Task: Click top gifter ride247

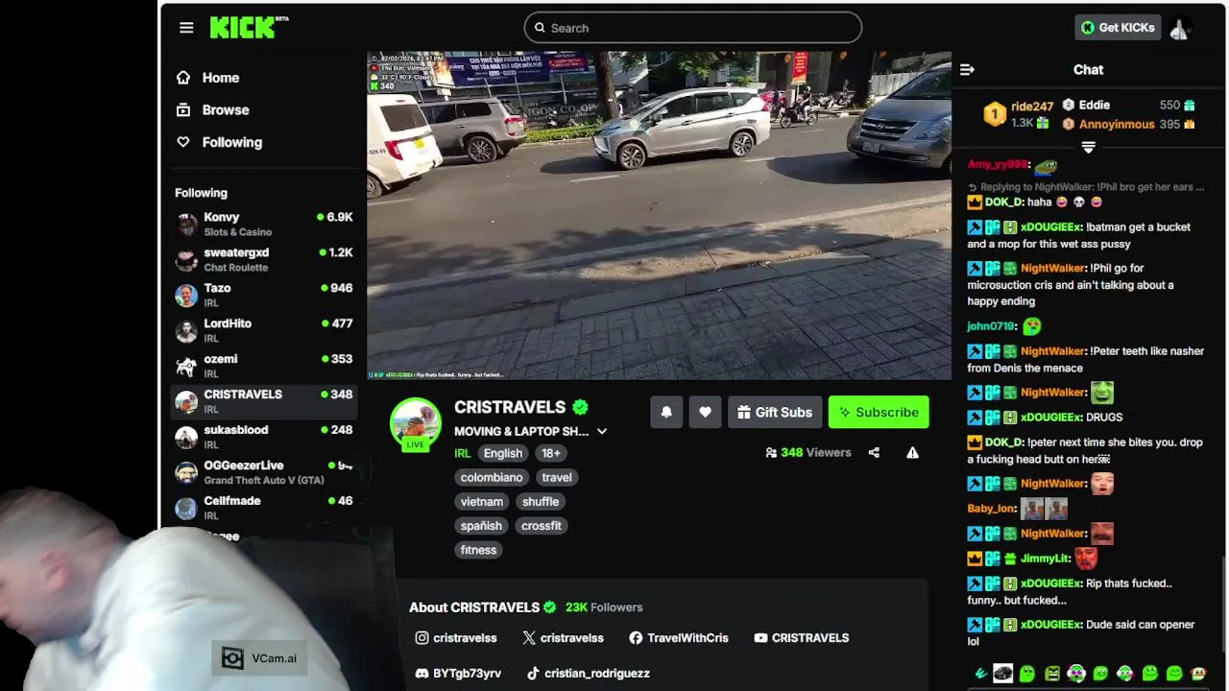Action: point(1032,107)
